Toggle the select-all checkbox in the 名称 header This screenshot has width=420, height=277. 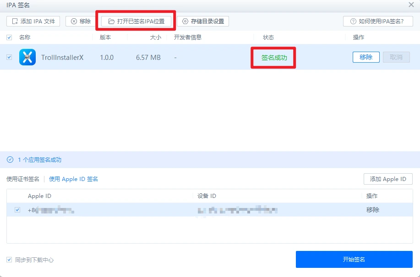[10, 37]
